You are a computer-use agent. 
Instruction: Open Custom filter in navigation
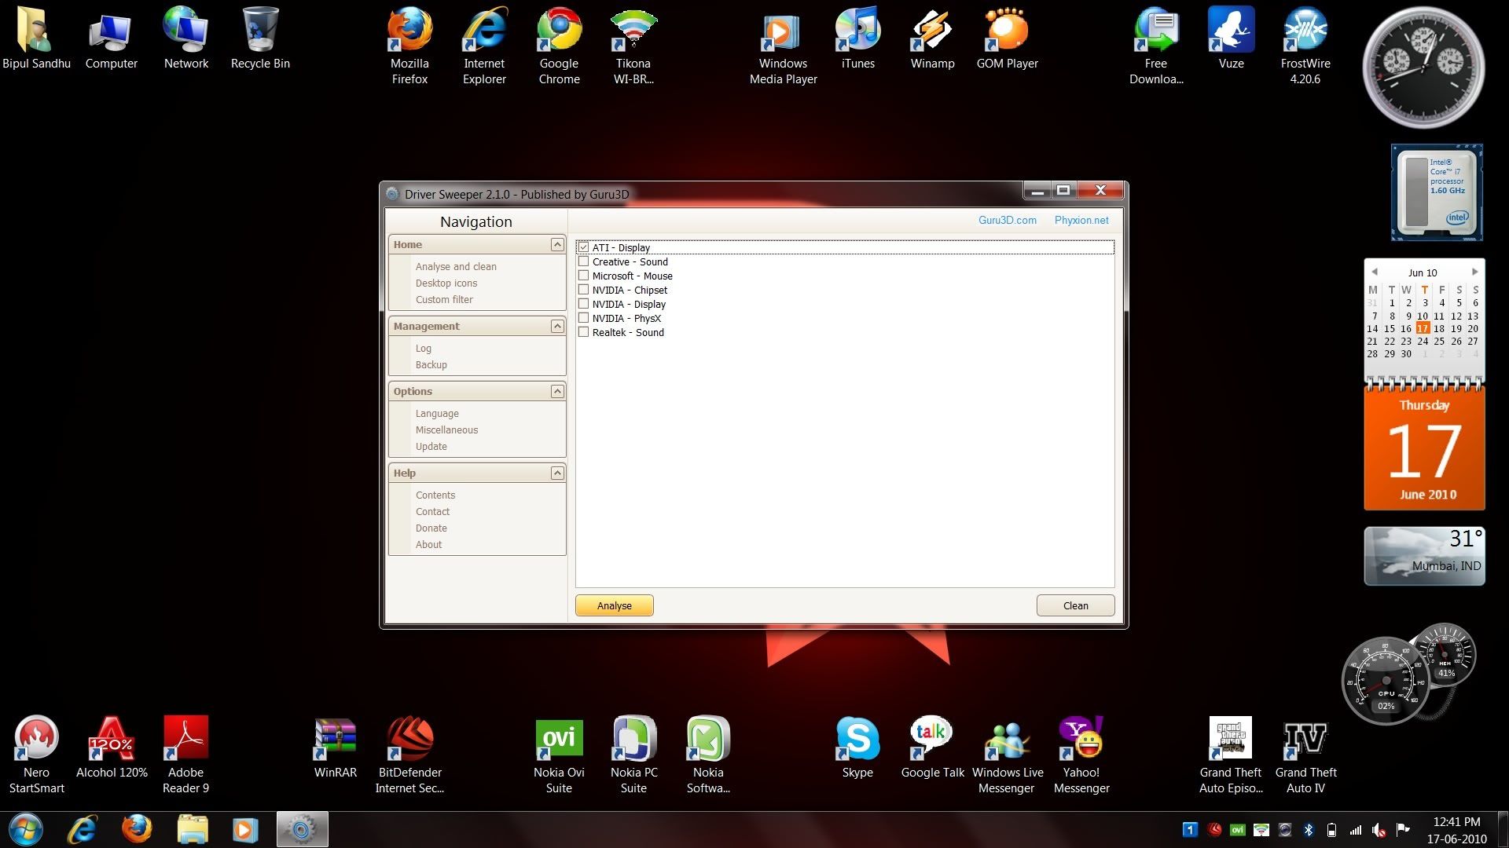(444, 300)
